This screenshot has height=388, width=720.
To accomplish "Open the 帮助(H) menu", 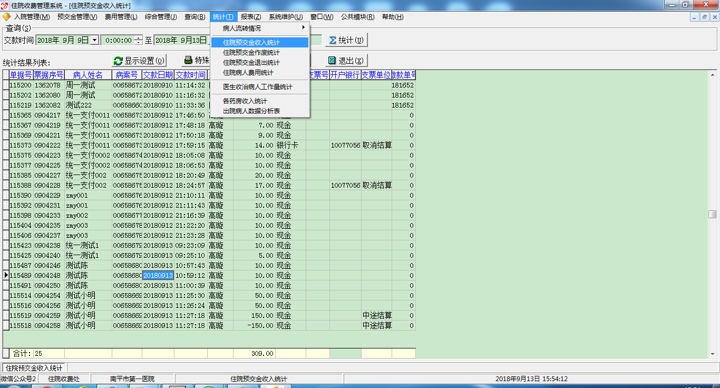I will coord(393,17).
